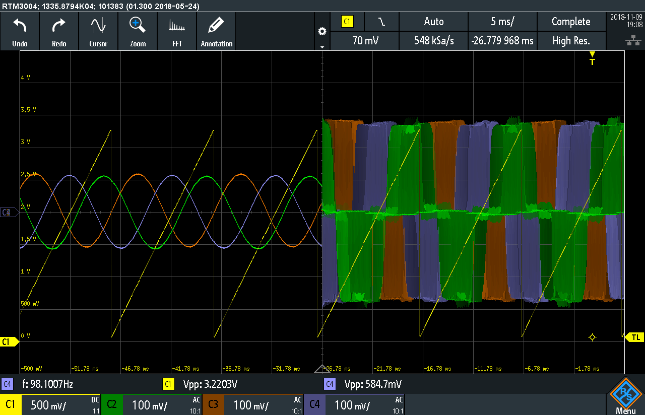
Task: Click the Redo arrow icon
Action: [x=59, y=26]
